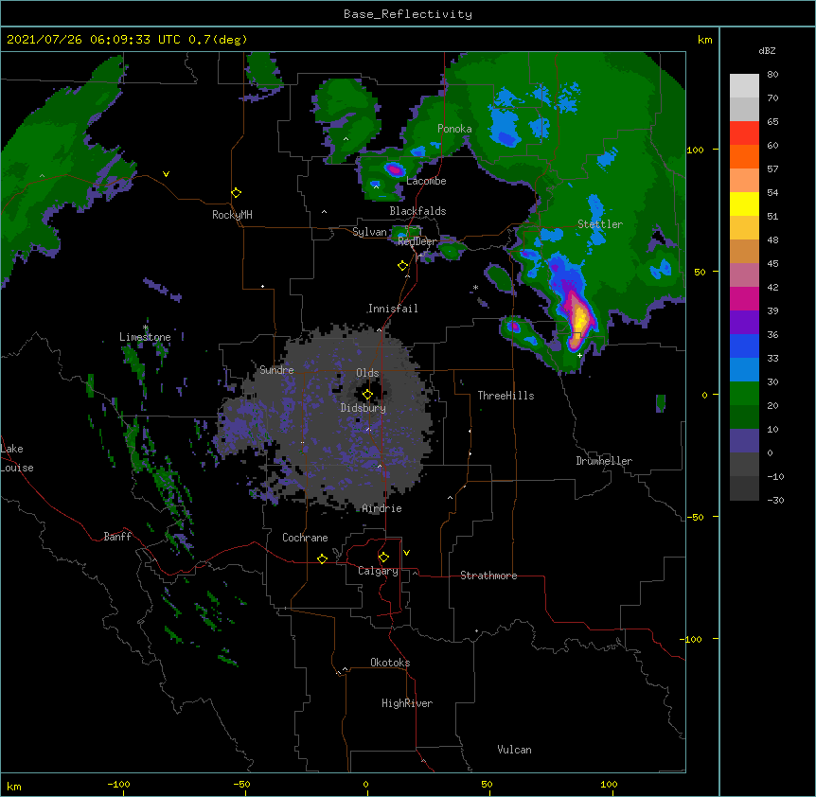This screenshot has height=797, width=816.
Task: Click the -50 tick label on bottom axis
Action: [241, 784]
